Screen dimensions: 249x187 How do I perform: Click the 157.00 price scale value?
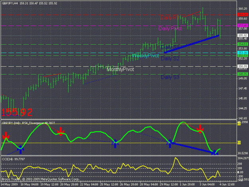pyautogui.click(x=243, y=29)
